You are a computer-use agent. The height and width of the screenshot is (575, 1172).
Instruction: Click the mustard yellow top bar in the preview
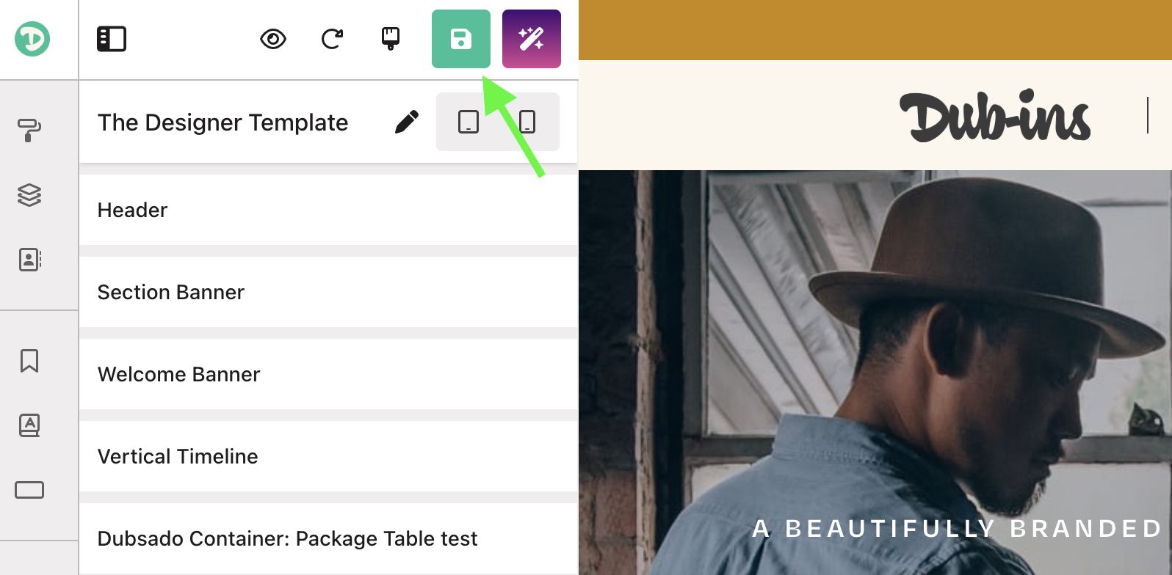[x=875, y=30]
